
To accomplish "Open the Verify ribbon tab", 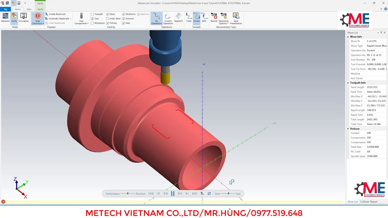I will 40,9.
